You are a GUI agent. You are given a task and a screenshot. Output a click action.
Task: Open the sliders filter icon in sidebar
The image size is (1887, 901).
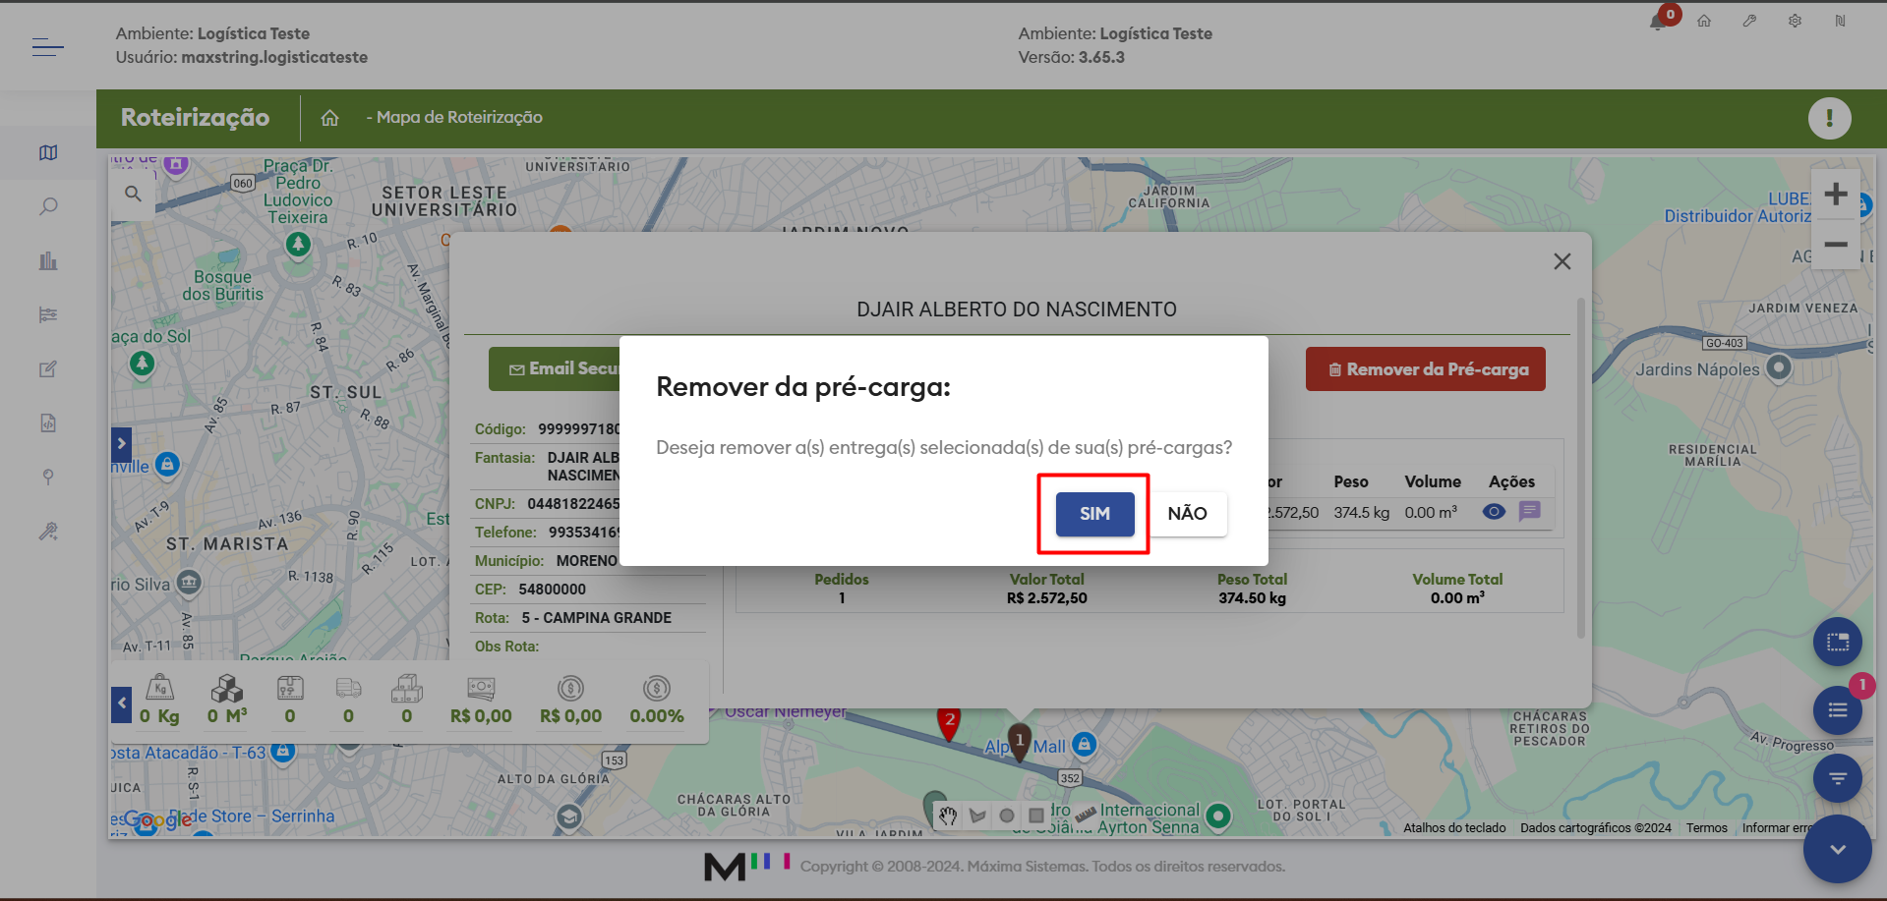[48, 314]
